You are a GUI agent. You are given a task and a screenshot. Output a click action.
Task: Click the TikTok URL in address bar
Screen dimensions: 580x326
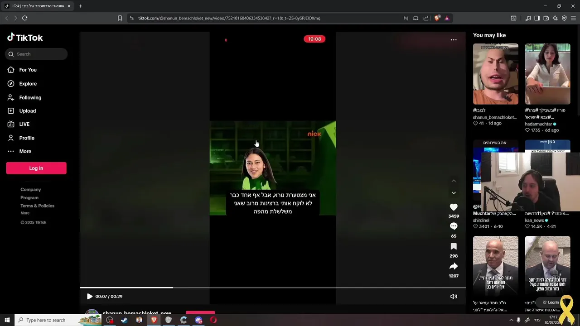[x=229, y=18]
